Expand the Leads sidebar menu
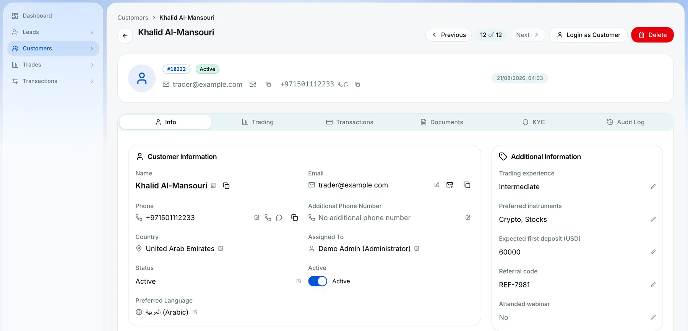The height and width of the screenshot is (331, 688). tap(53, 32)
